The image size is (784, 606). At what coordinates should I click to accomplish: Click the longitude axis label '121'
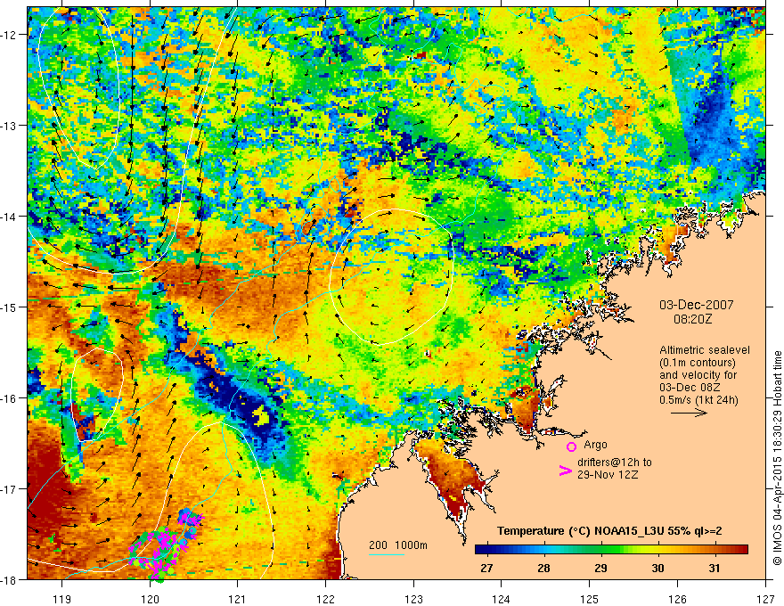(x=238, y=599)
